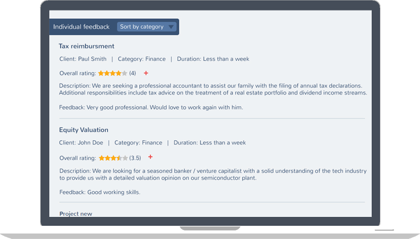Click the first star of Tax reimbursment rating

point(101,74)
